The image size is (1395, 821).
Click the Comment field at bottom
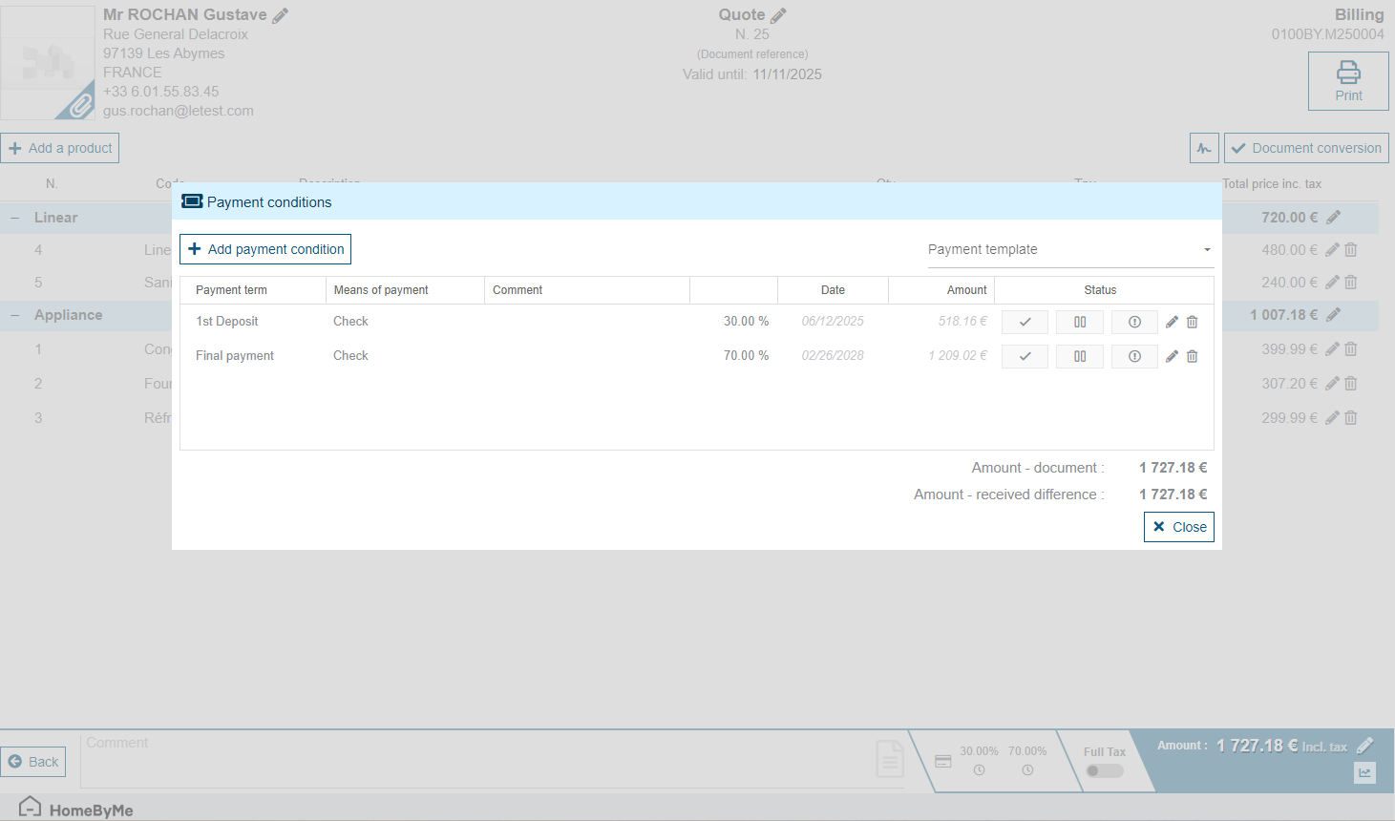[x=477, y=761]
